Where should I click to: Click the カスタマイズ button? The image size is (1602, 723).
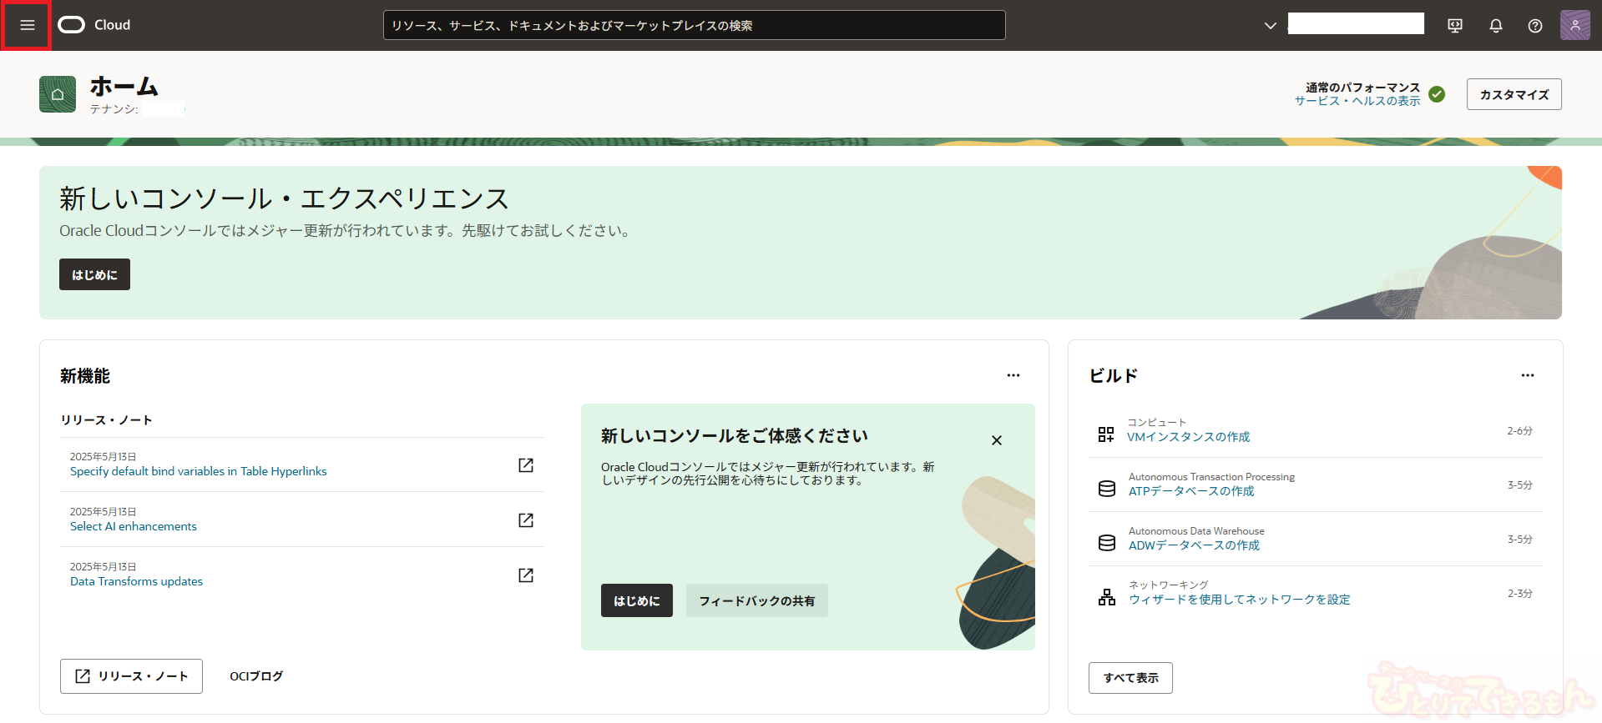click(1514, 94)
